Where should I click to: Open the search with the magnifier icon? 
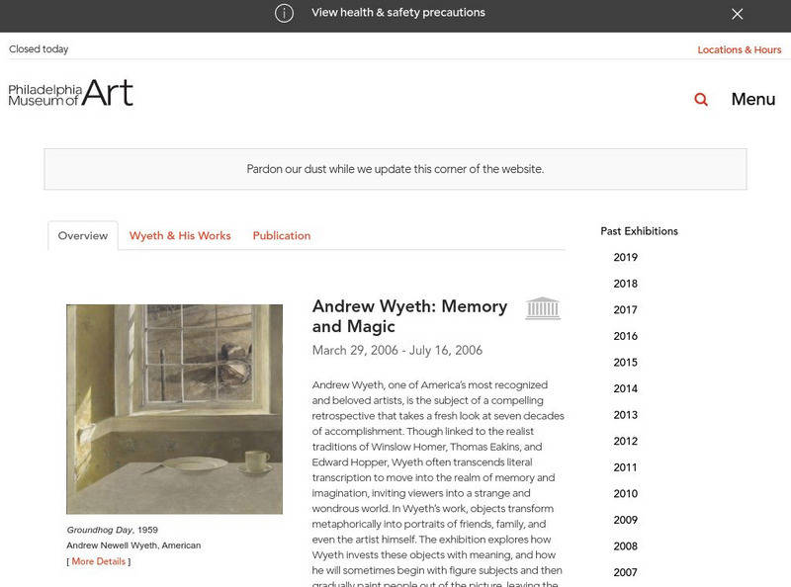click(x=701, y=99)
